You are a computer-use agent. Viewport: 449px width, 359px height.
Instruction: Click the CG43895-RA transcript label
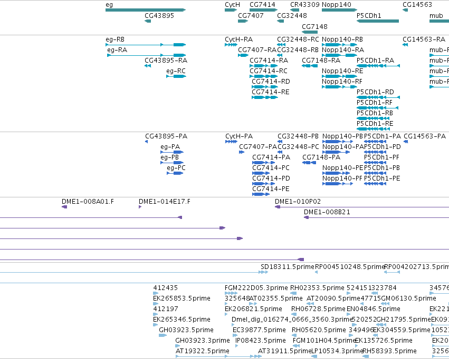click(x=166, y=61)
